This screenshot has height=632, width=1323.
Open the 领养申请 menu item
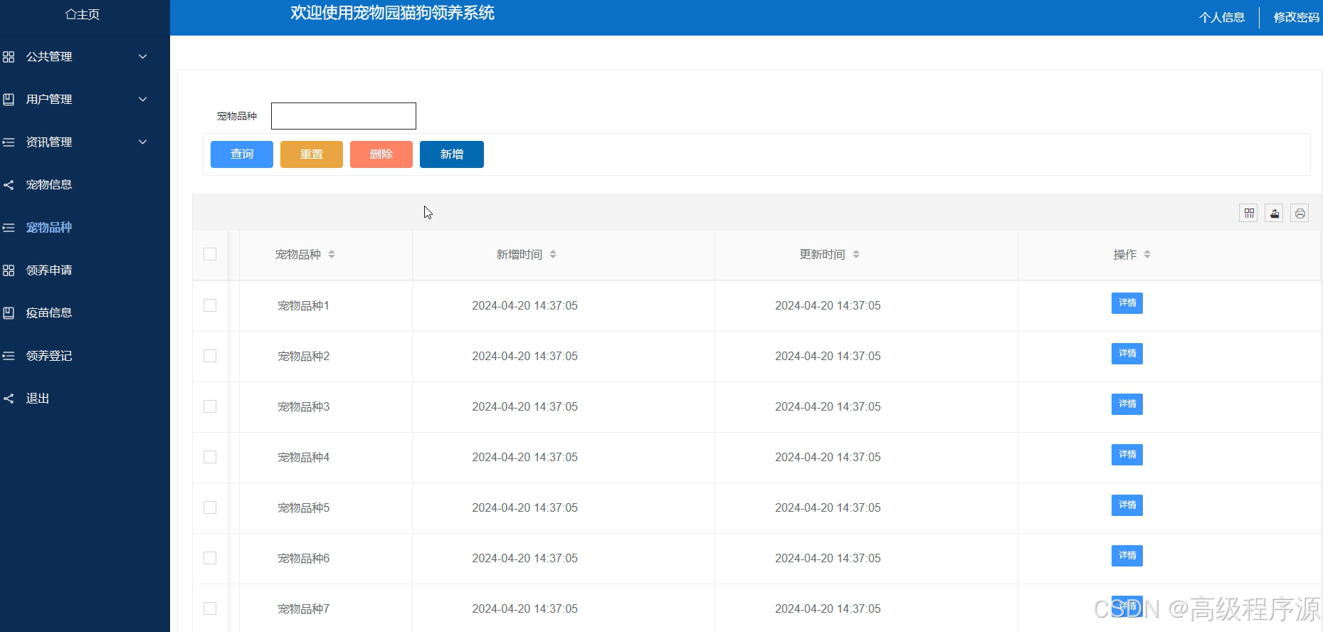(x=49, y=270)
